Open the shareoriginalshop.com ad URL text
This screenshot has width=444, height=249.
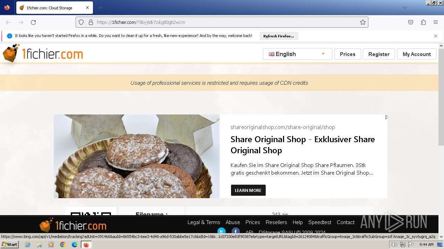283,127
